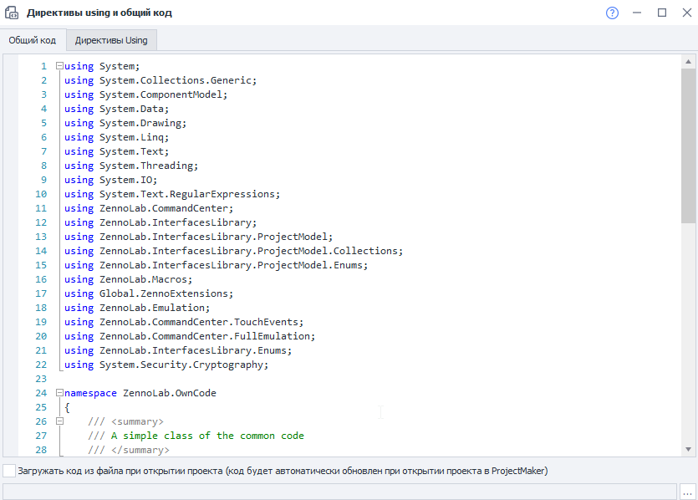
Task: Click the window title code icon
Action: point(13,13)
